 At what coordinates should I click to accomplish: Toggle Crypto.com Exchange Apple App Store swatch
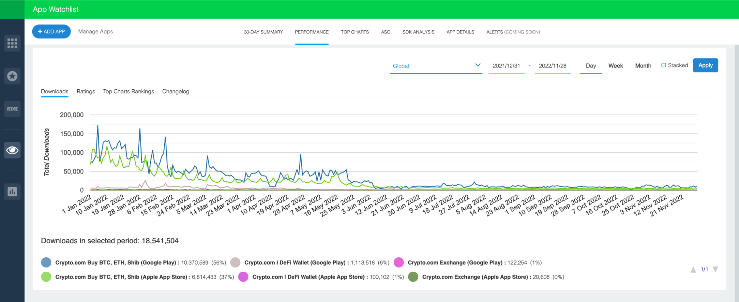(x=413, y=277)
